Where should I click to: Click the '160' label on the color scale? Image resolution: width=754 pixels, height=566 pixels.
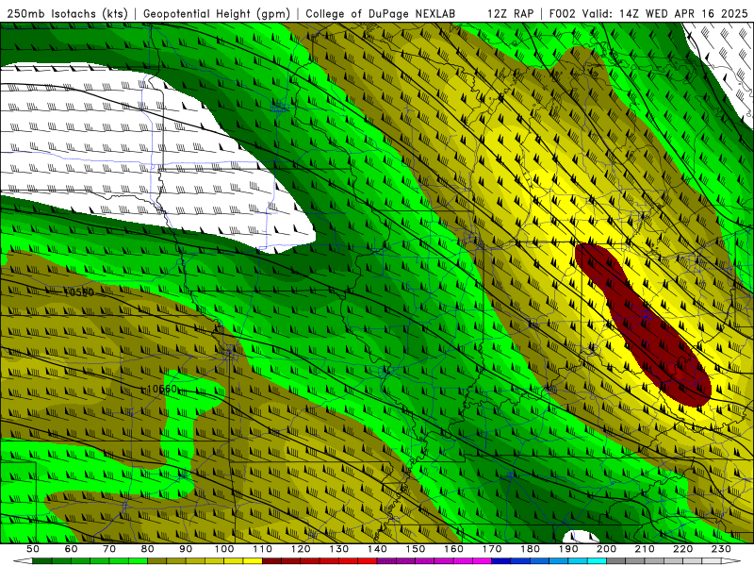point(453,549)
